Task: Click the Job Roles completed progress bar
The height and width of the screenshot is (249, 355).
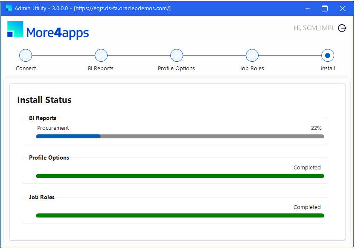Action: coord(180,215)
